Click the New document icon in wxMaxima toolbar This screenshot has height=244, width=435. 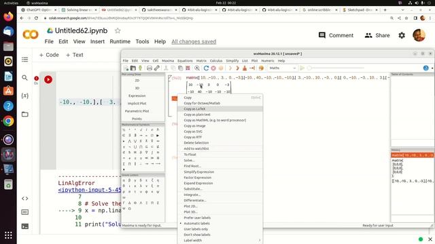tap(126, 68)
